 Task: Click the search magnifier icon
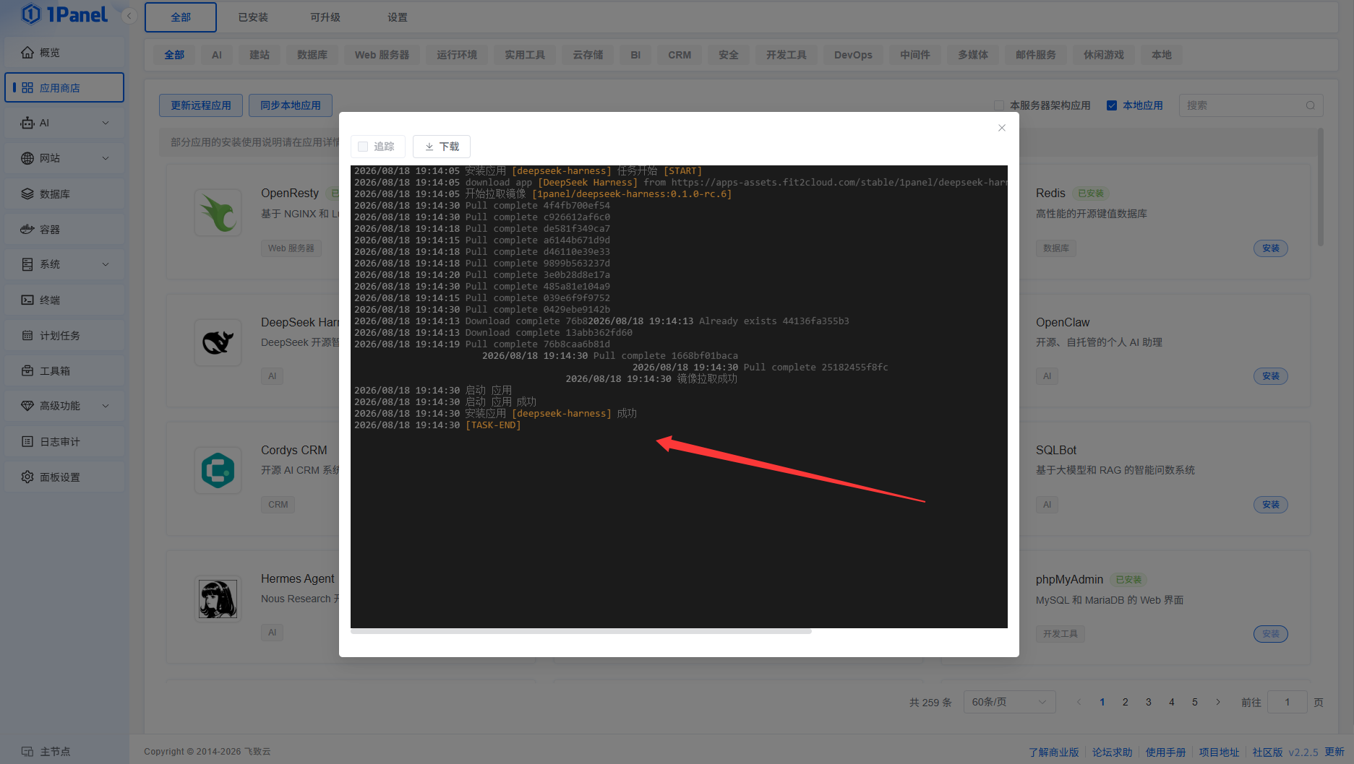click(x=1311, y=105)
